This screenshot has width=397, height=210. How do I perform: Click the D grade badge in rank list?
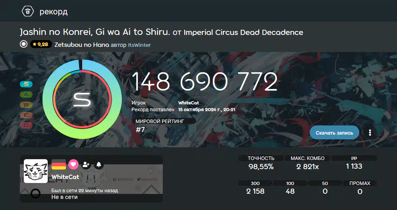[26, 125]
